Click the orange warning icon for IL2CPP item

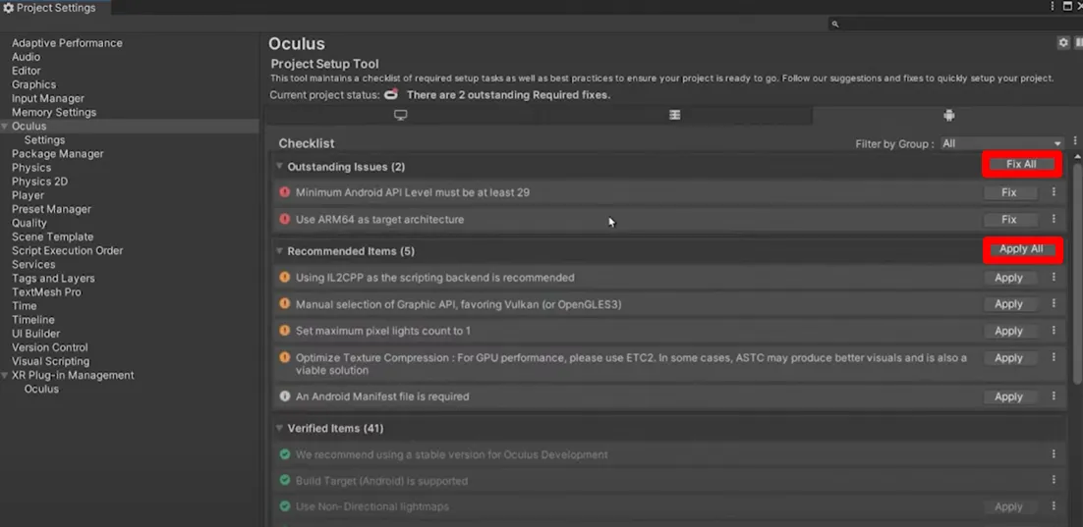click(285, 278)
